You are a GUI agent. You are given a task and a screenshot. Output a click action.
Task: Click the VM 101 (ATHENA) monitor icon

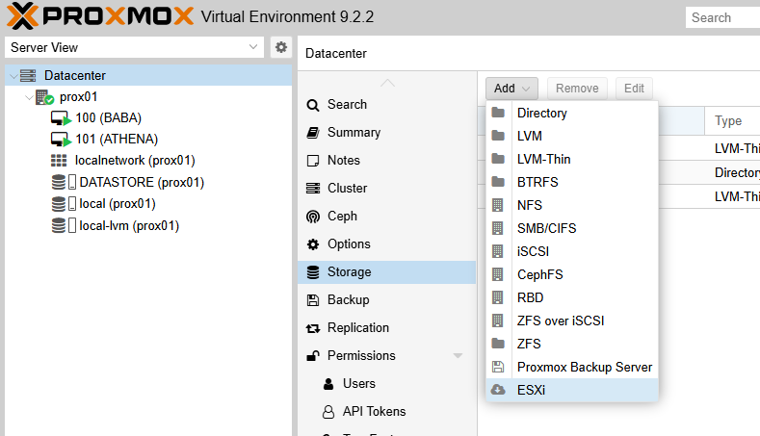pos(61,140)
